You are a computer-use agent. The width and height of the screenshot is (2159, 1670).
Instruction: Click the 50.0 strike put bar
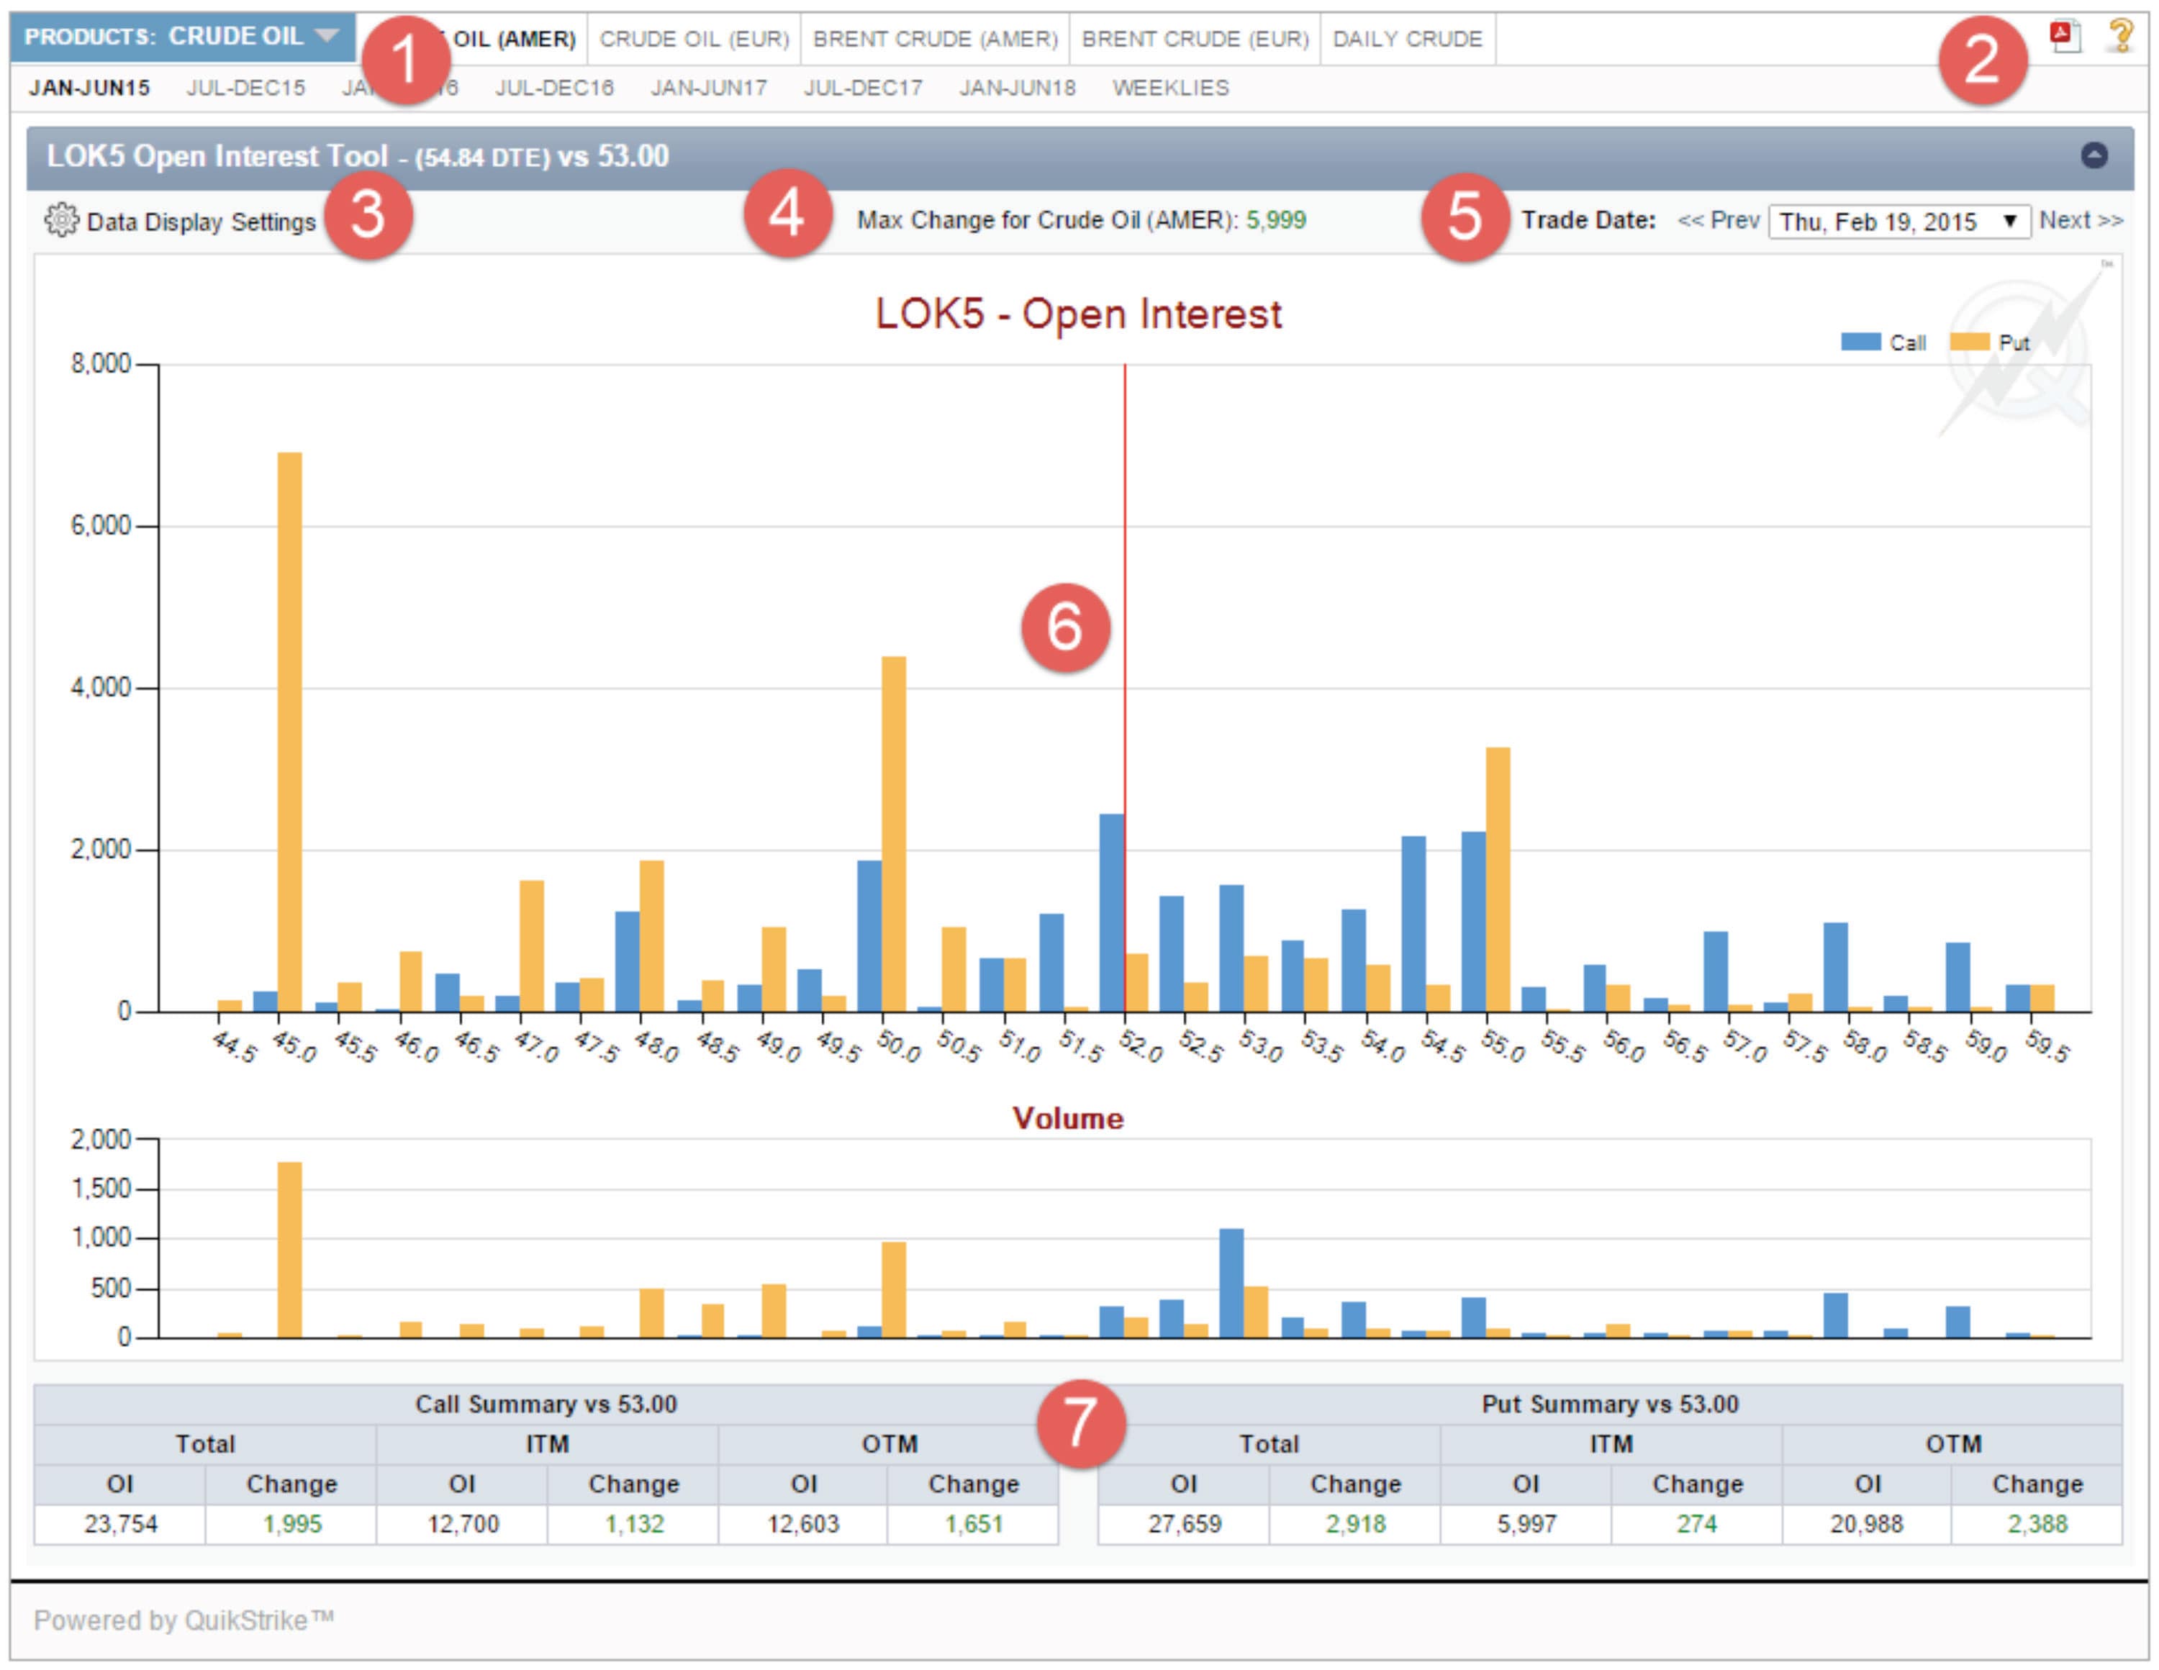tap(894, 833)
